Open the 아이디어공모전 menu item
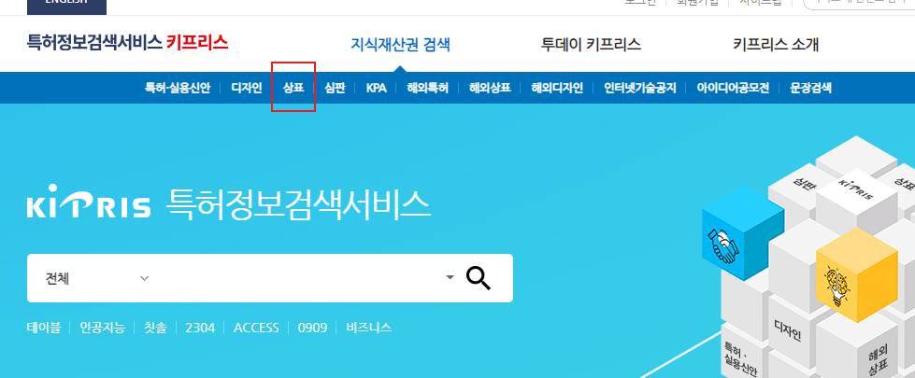 733,88
